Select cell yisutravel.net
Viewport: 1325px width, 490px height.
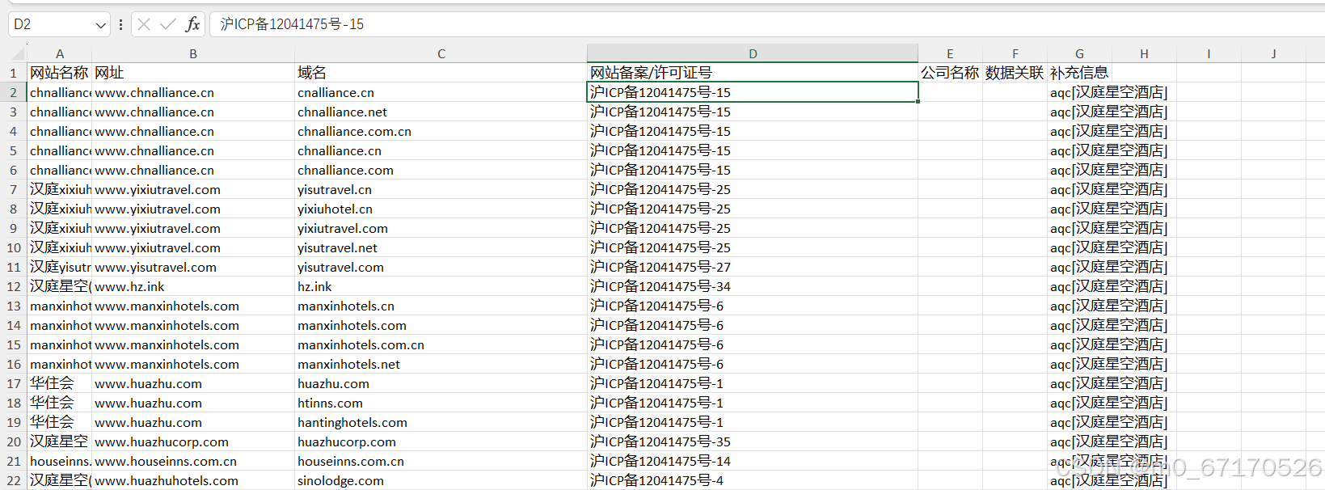click(x=441, y=247)
